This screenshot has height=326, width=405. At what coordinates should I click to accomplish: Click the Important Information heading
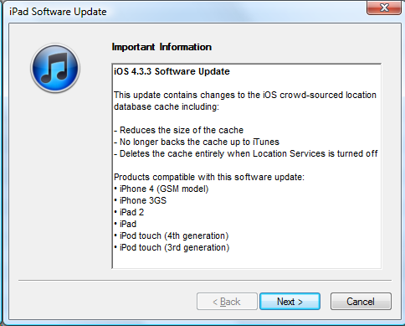(161, 47)
